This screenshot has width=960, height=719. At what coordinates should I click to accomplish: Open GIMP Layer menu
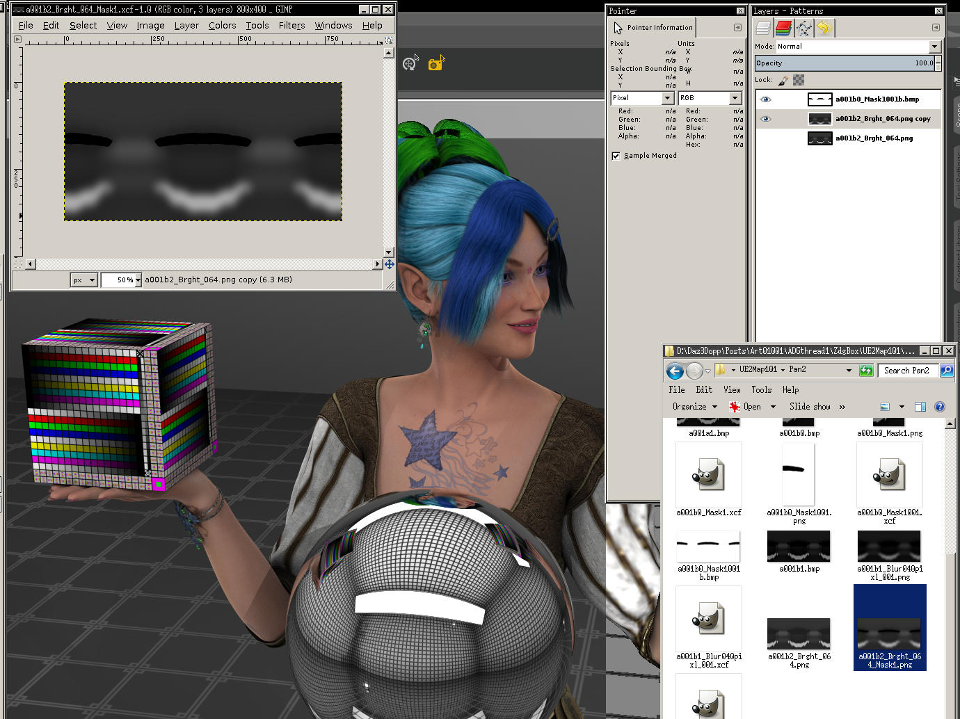(186, 26)
